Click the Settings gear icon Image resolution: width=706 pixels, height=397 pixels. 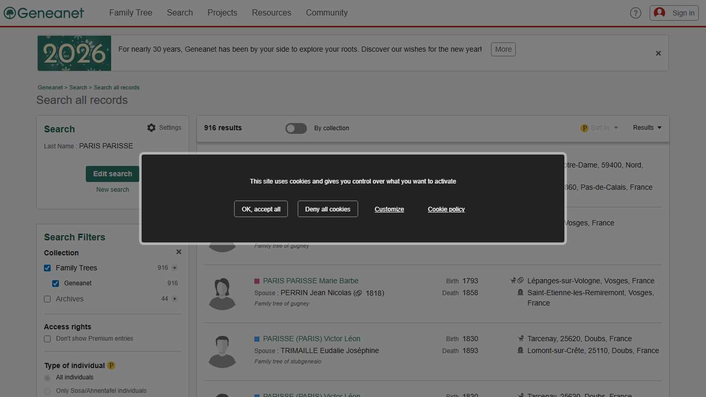point(151,128)
